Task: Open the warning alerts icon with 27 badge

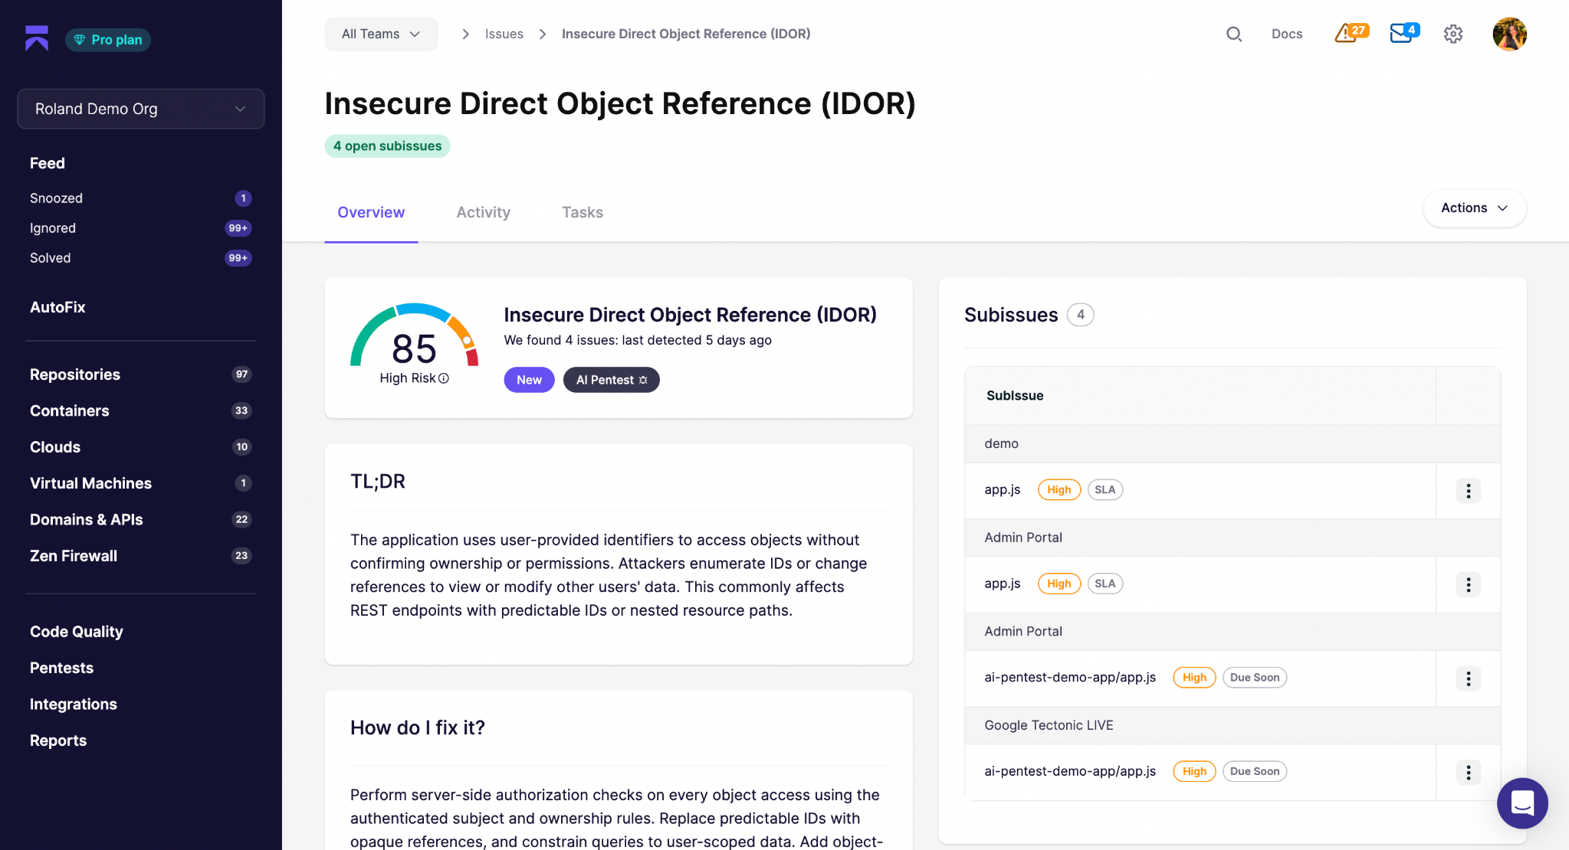Action: (1351, 33)
